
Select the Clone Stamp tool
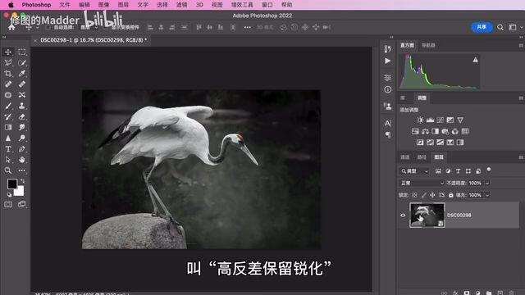click(x=22, y=106)
